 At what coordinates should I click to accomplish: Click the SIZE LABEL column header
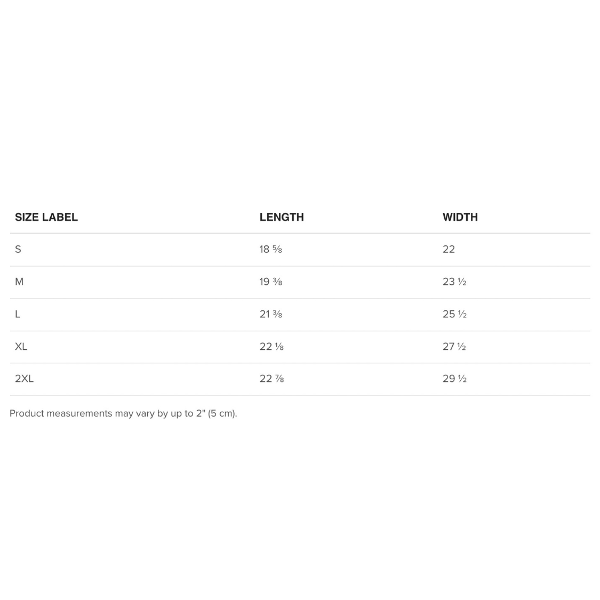46,217
